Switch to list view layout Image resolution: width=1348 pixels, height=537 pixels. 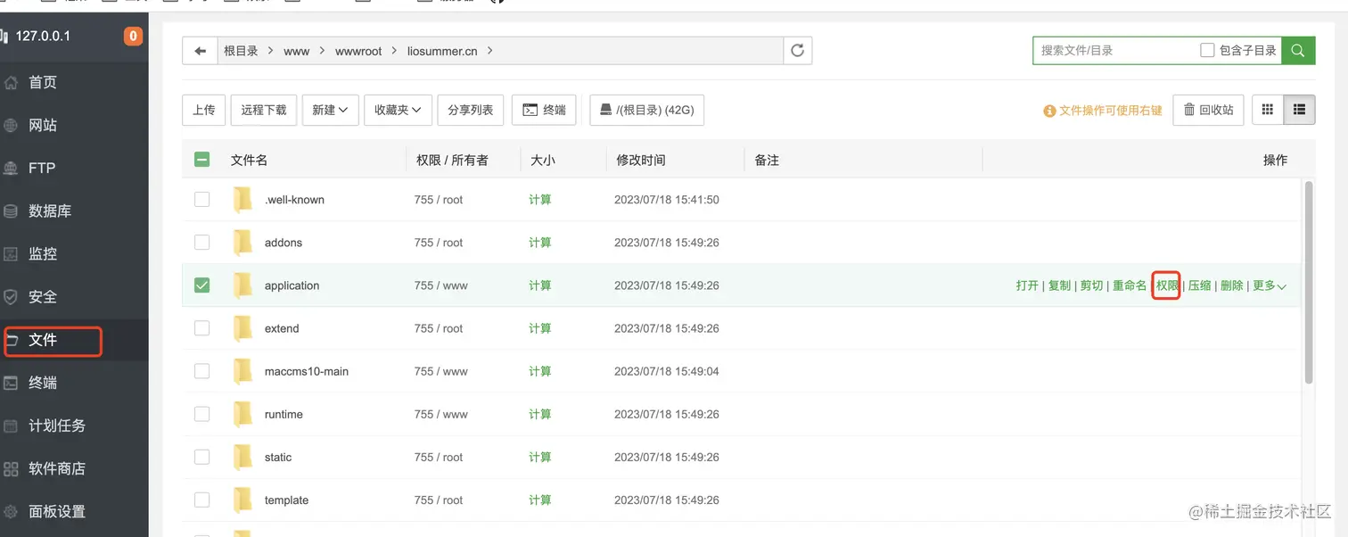point(1299,110)
